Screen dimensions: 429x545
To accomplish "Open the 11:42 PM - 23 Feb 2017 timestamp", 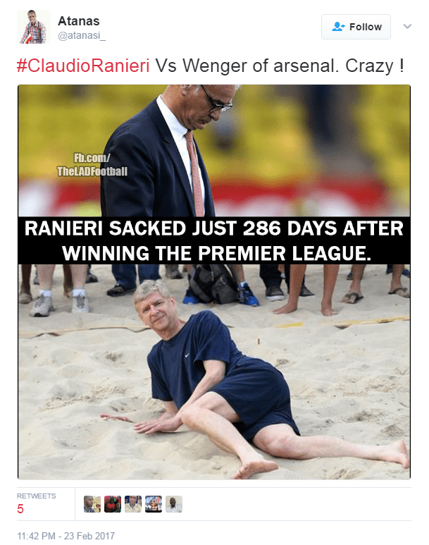I will (66, 536).
